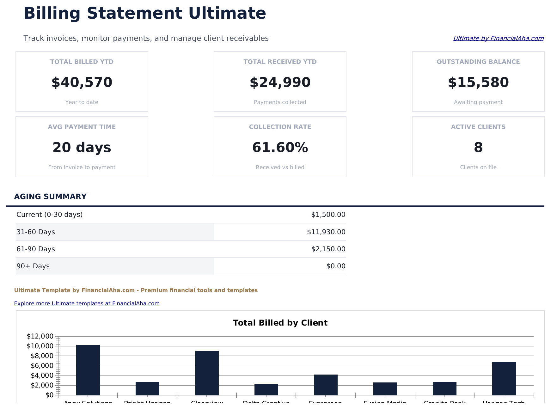Click the Total Billed by Client chart title
551x409 pixels.
[x=280, y=323]
